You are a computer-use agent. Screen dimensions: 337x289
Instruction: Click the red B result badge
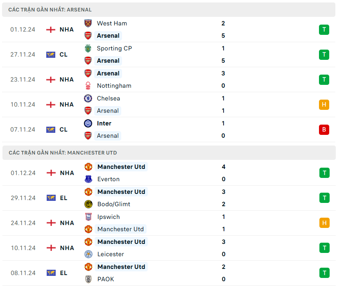tap(324, 130)
